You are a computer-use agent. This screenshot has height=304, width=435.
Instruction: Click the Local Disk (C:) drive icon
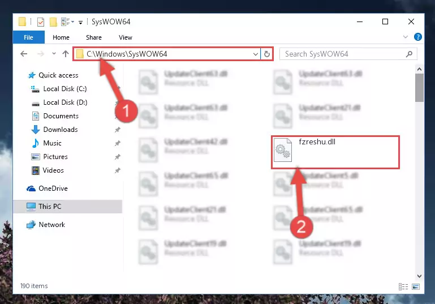tap(35, 89)
